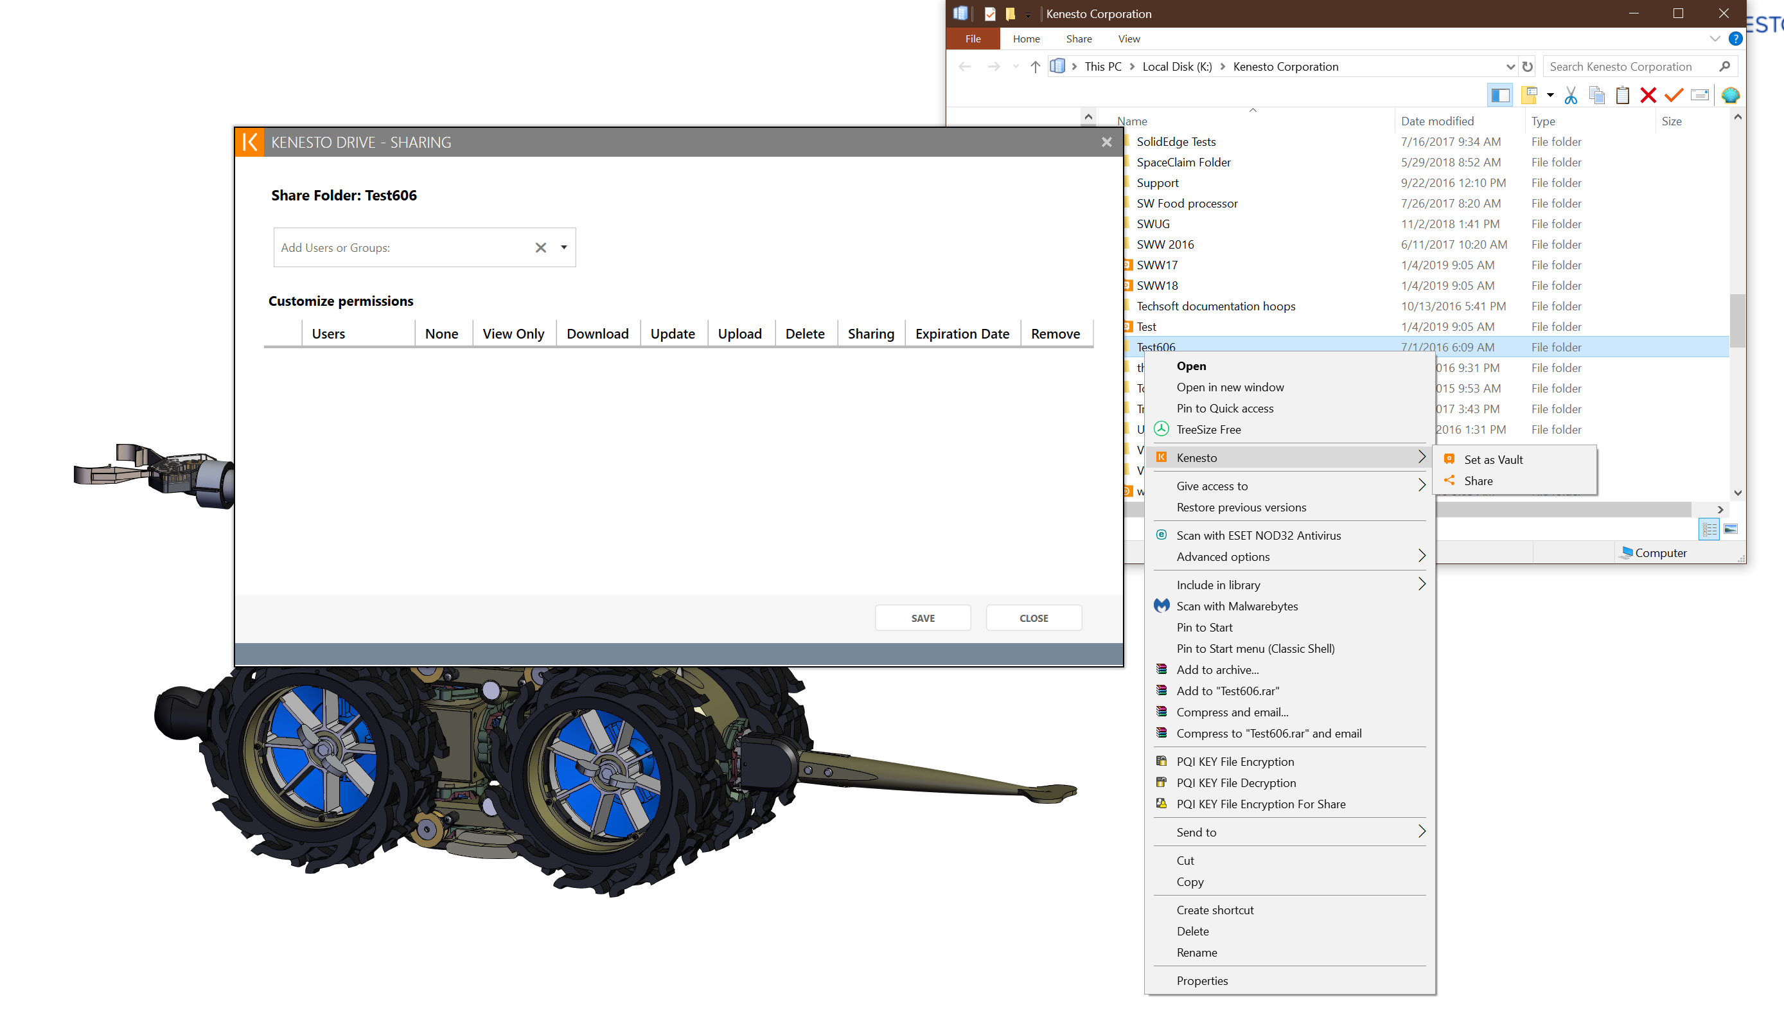Open the Add Users or Groups dropdown arrow
Image resolution: width=1784 pixels, height=1026 pixels.
[x=563, y=247]
